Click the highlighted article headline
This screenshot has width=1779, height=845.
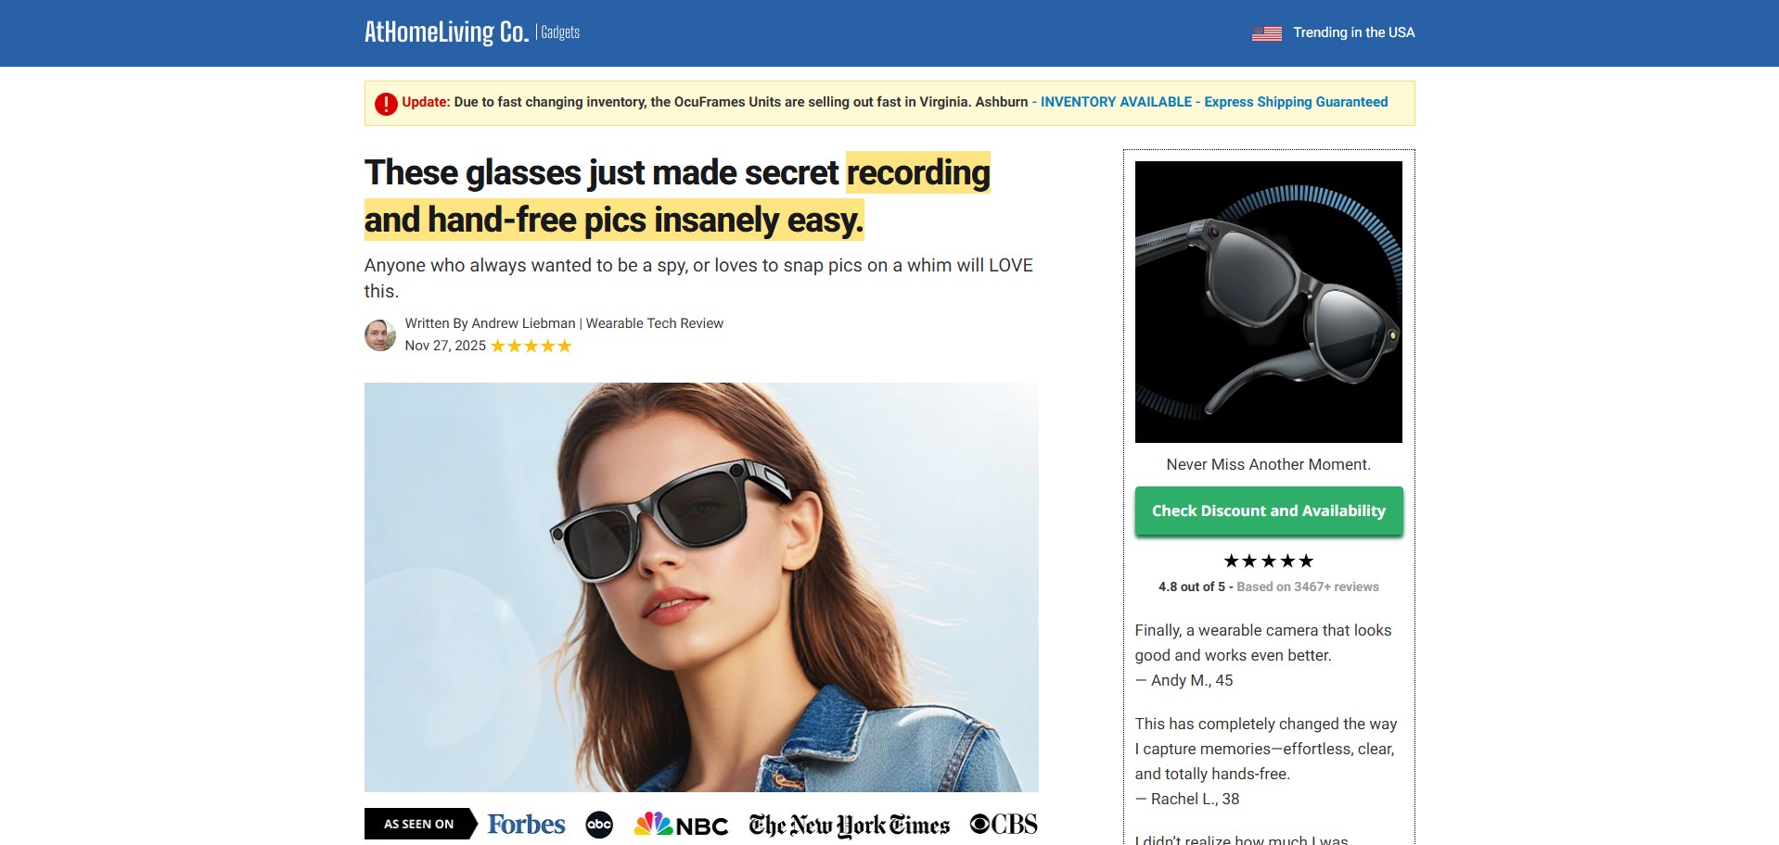(x=677, y=196)
